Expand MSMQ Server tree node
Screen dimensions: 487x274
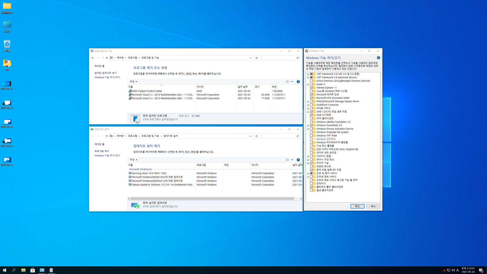click(308, 101)
